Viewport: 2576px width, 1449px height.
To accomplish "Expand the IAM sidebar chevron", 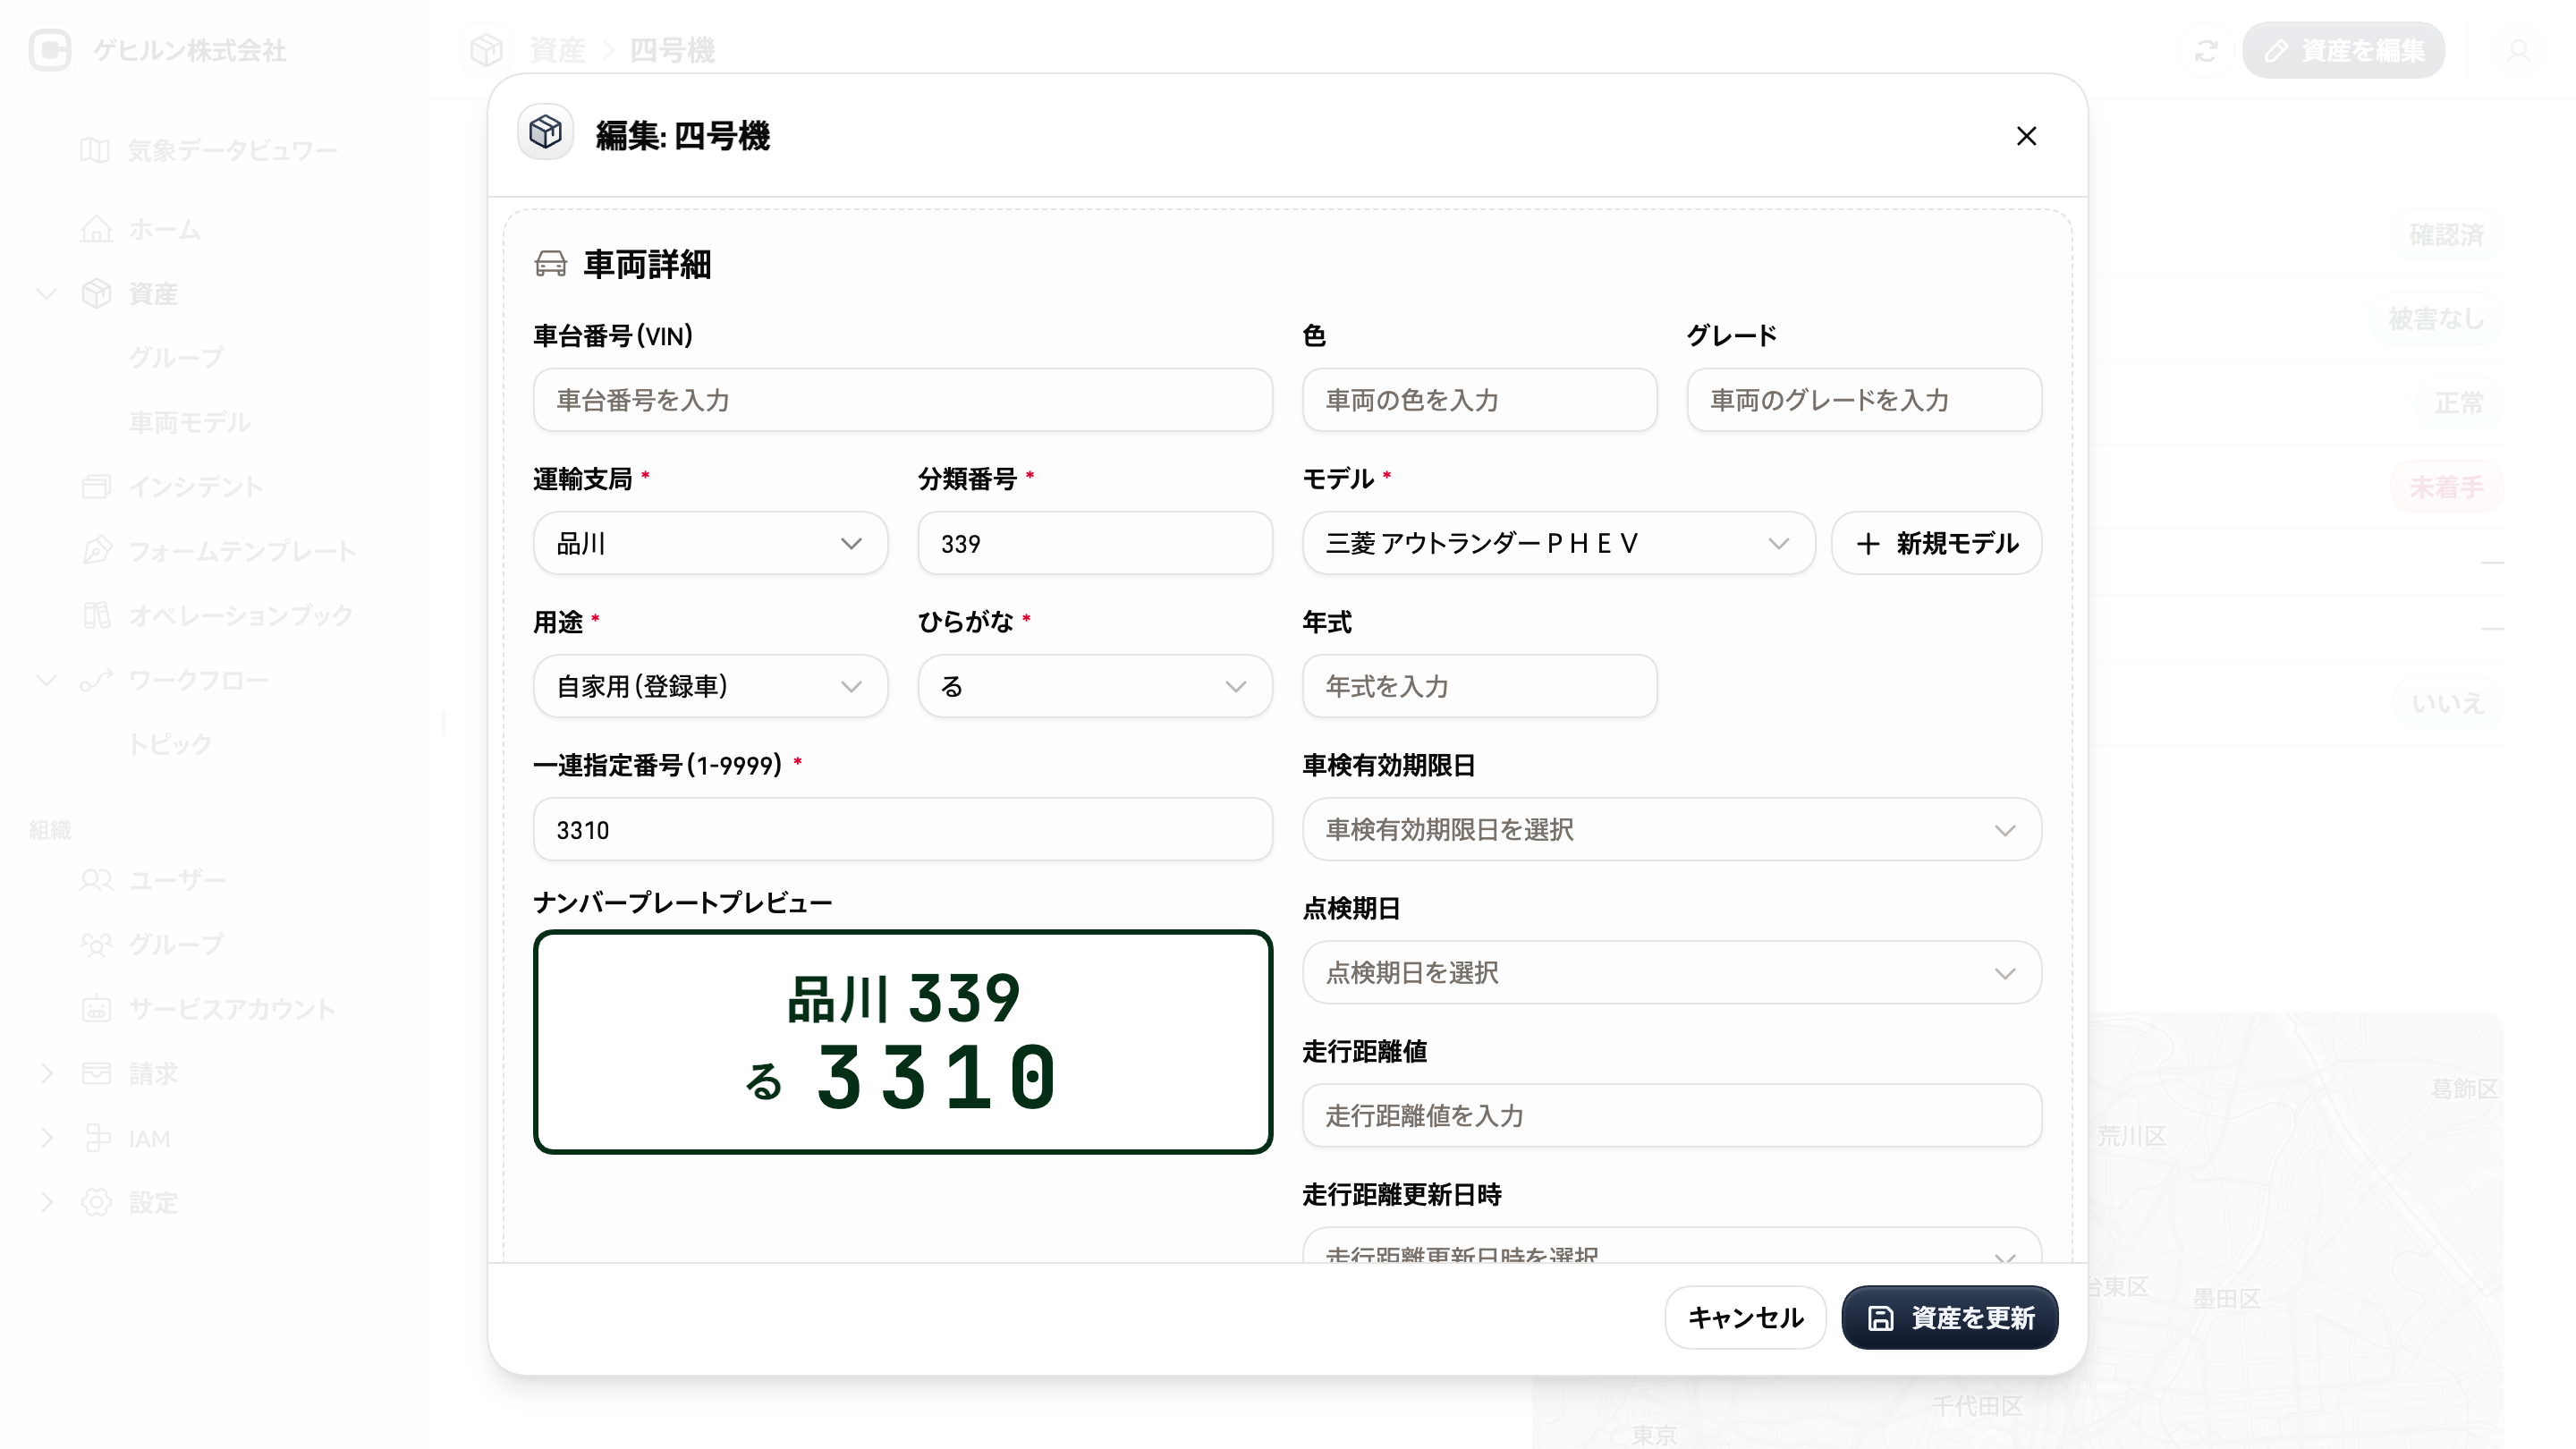I will (46, 1138).
